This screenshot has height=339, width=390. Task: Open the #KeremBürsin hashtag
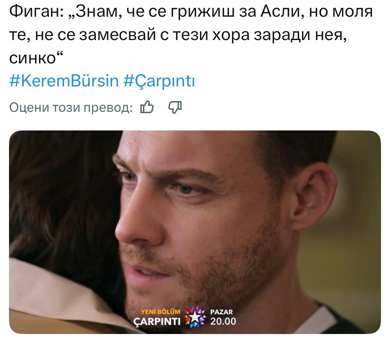(64, 81)
